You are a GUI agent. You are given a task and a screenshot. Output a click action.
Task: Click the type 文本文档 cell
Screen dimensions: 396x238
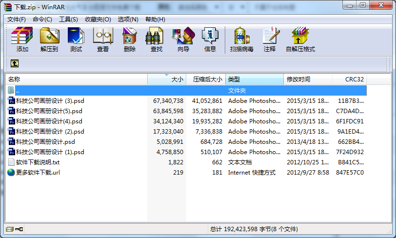click(240, 162)
